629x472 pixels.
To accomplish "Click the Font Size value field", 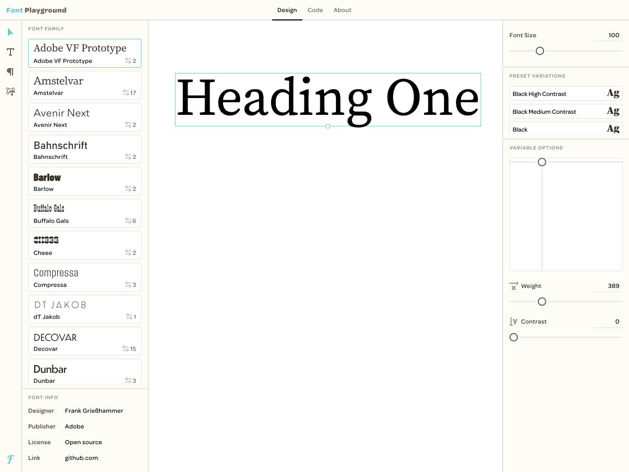I will pyautogui.click(x=608, y=35).
